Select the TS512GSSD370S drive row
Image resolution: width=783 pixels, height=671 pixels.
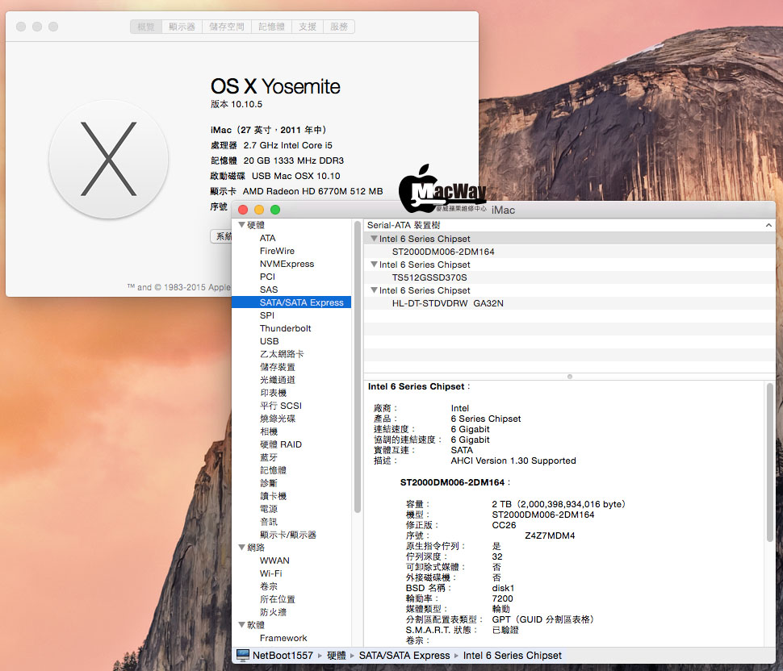(x=569, y=277)
